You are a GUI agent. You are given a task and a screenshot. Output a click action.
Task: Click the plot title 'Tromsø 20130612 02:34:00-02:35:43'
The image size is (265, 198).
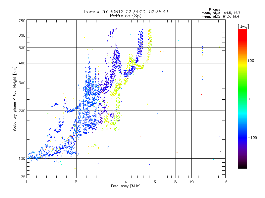pos(126,12)
